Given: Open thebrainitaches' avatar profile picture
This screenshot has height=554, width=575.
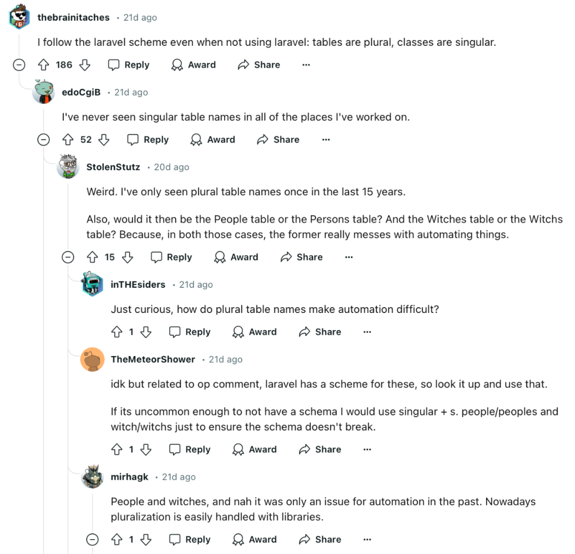Looking at the screenshot, I should [19, 17].
